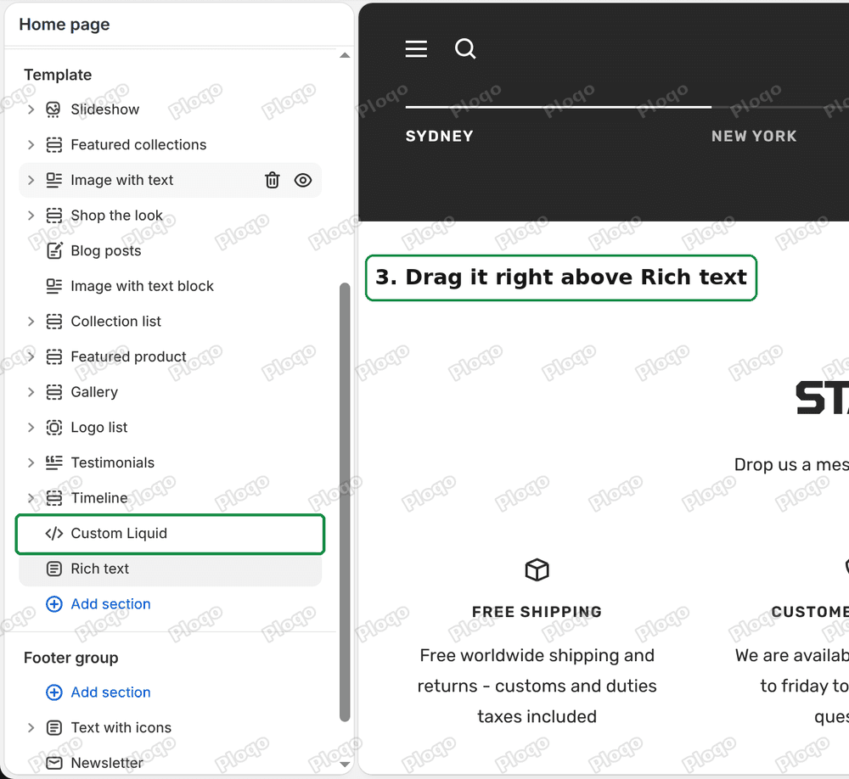Viewport: 849px width, 779px height.
Task: Expand the Timeline section
Action: (31, 498)
